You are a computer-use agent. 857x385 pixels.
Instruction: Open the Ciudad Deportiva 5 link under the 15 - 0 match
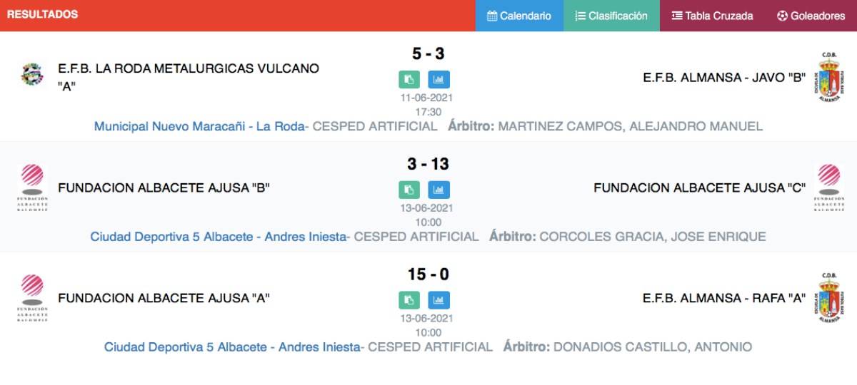pyautogui.click(x=233, y=347)
